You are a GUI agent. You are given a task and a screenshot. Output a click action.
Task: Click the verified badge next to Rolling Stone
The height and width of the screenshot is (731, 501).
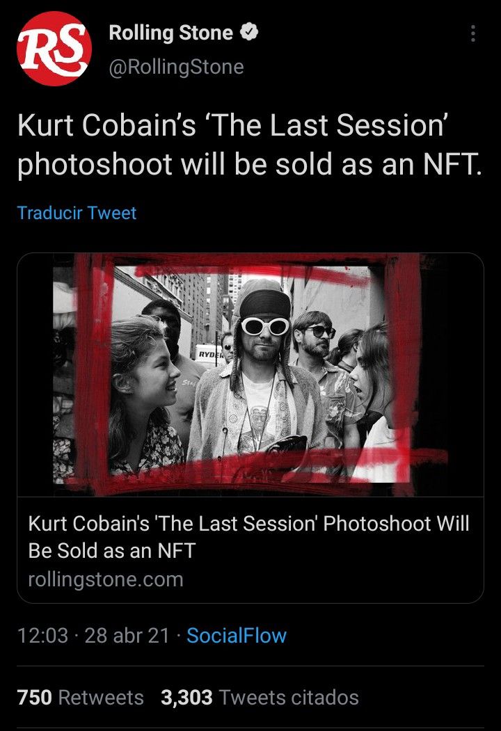point(249,33)
